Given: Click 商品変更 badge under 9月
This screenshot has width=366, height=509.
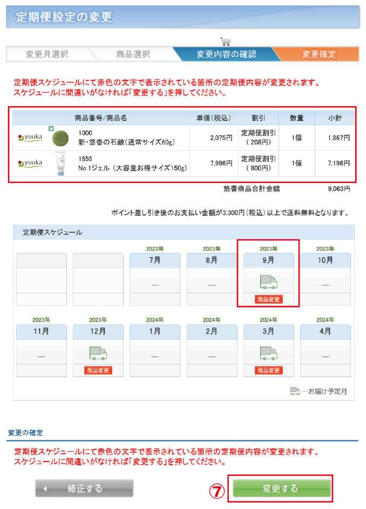Looking at the screenshot, I should [268, 299].
